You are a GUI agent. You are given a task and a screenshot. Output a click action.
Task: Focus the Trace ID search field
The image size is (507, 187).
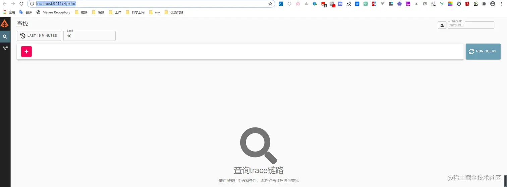471,25
